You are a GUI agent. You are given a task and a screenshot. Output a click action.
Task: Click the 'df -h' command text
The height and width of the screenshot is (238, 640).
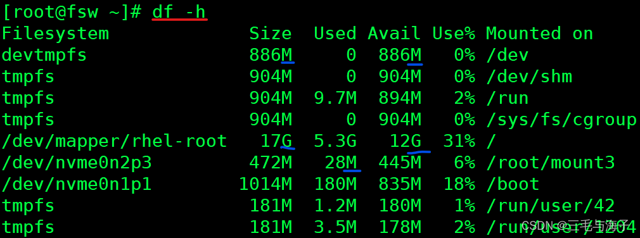click(179, 12)
